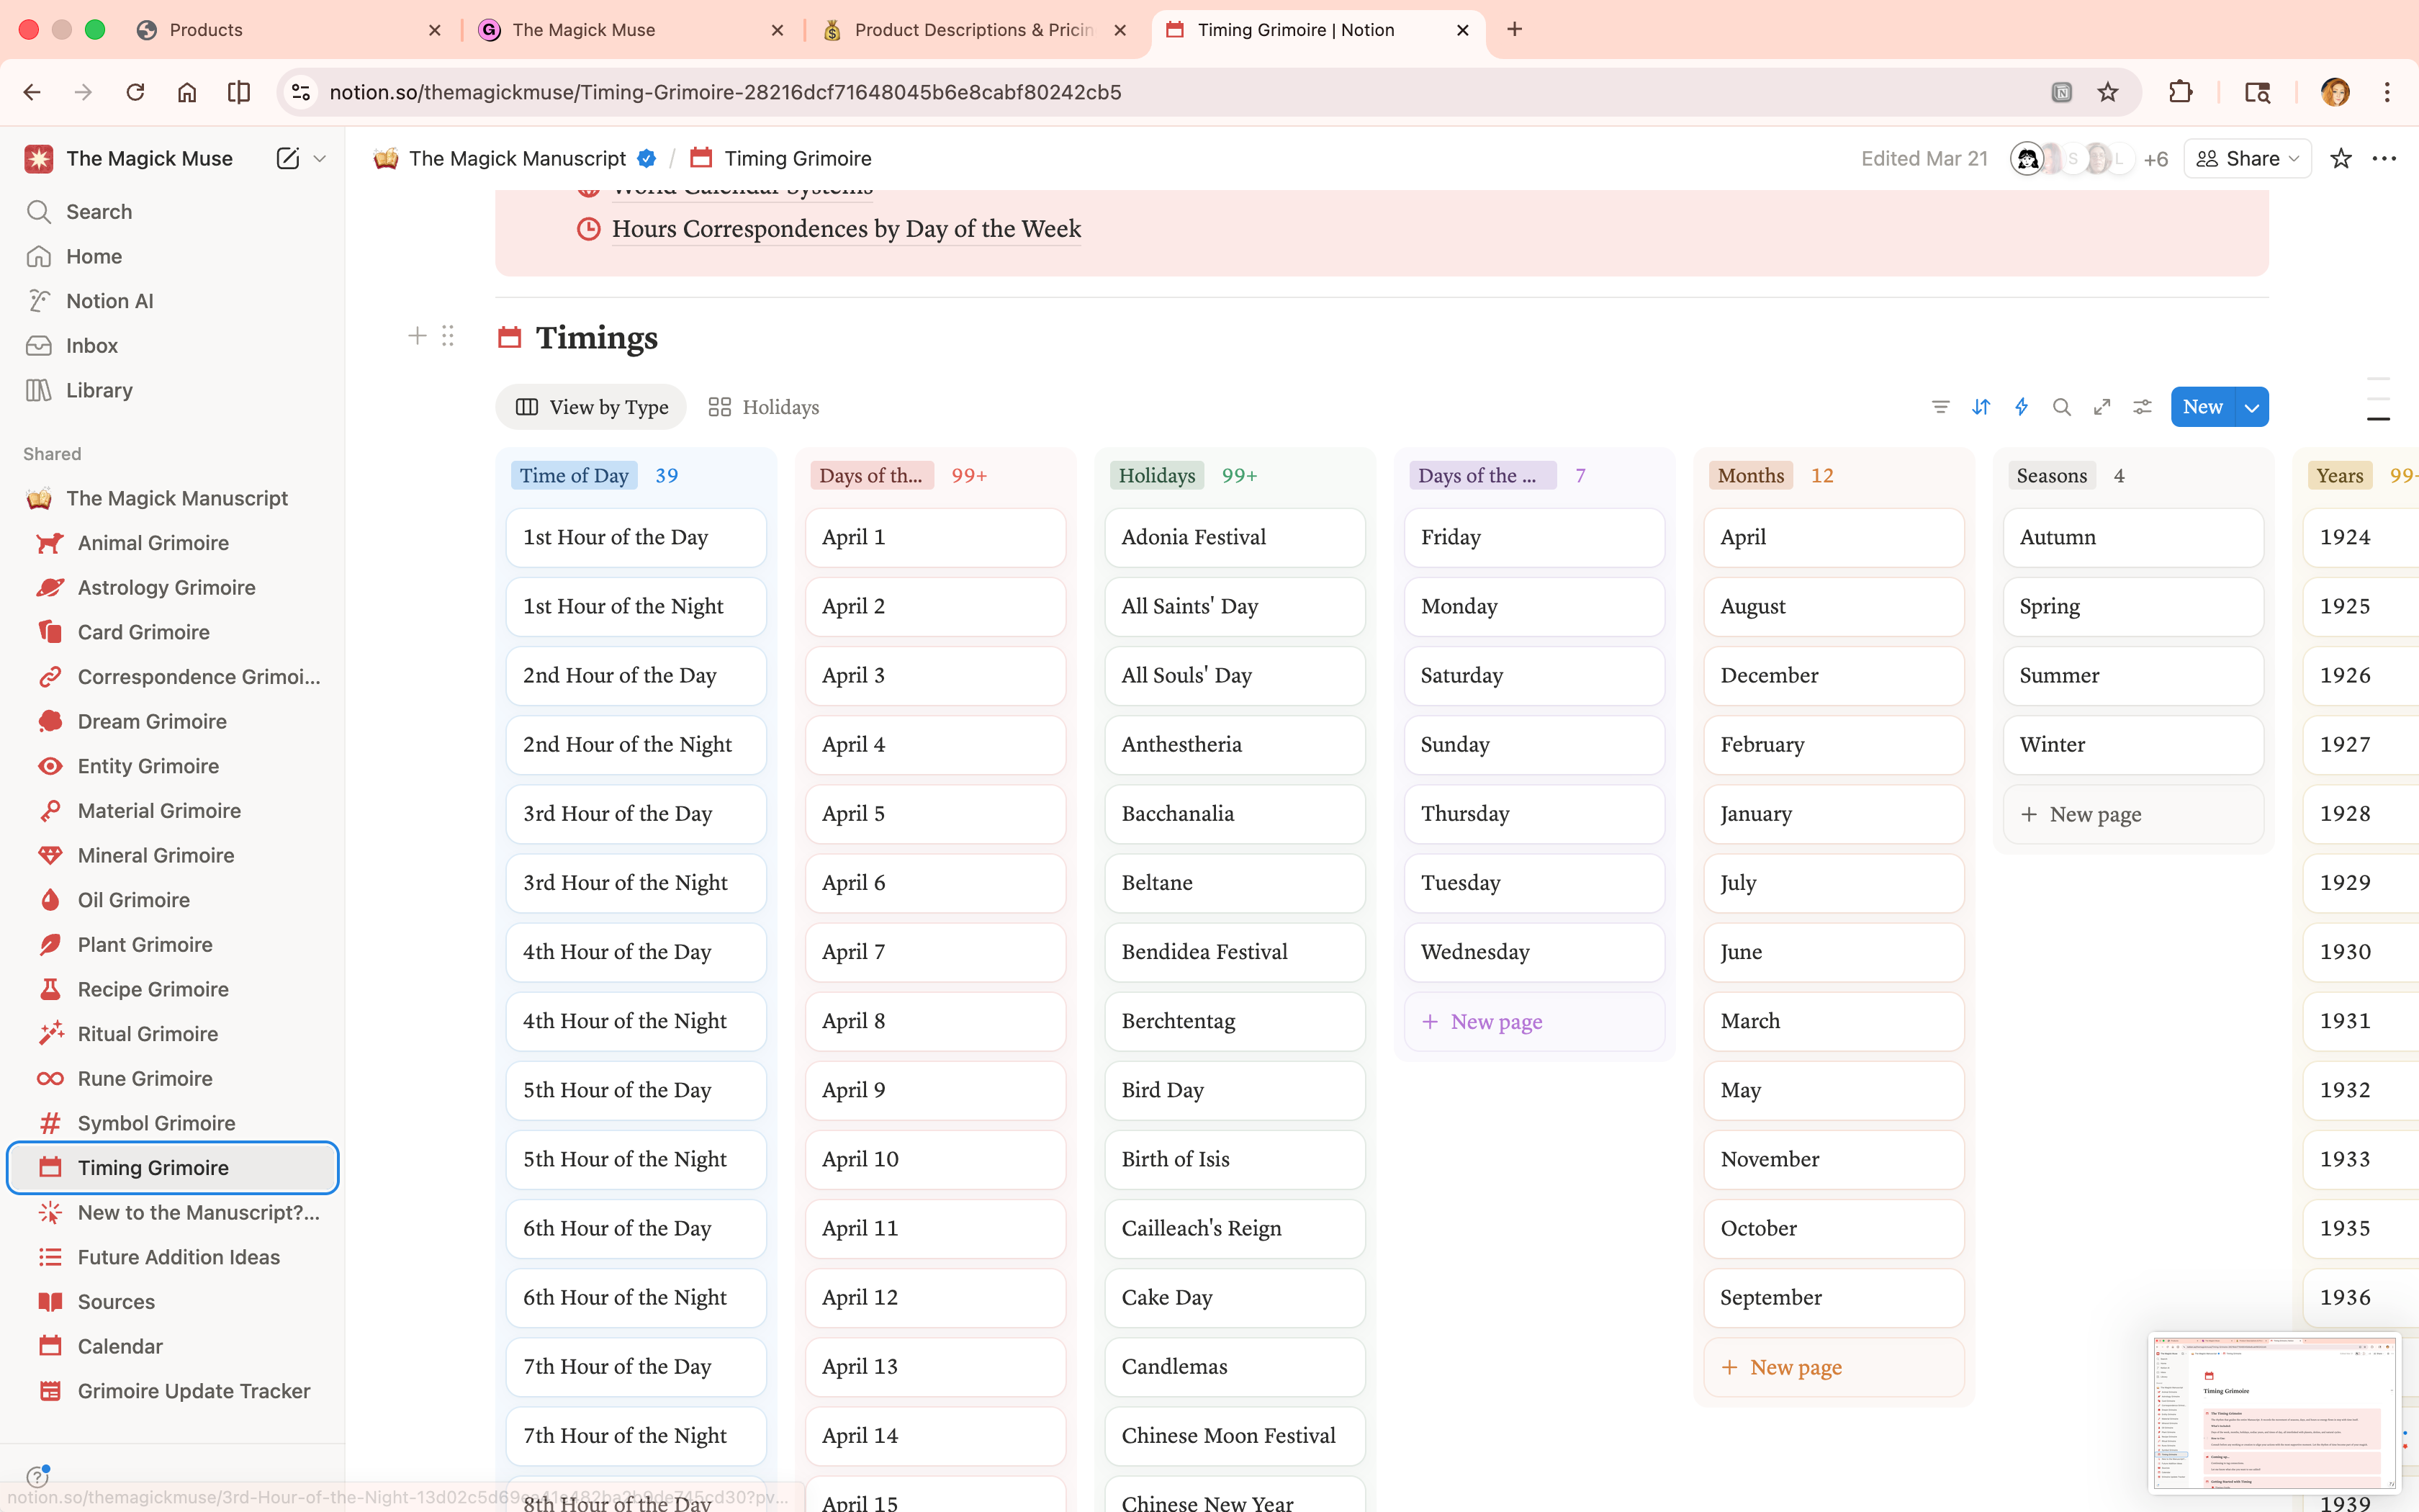Click the Search item in sidebar
2419x1512 pixels.
click(x=173, y=212)
